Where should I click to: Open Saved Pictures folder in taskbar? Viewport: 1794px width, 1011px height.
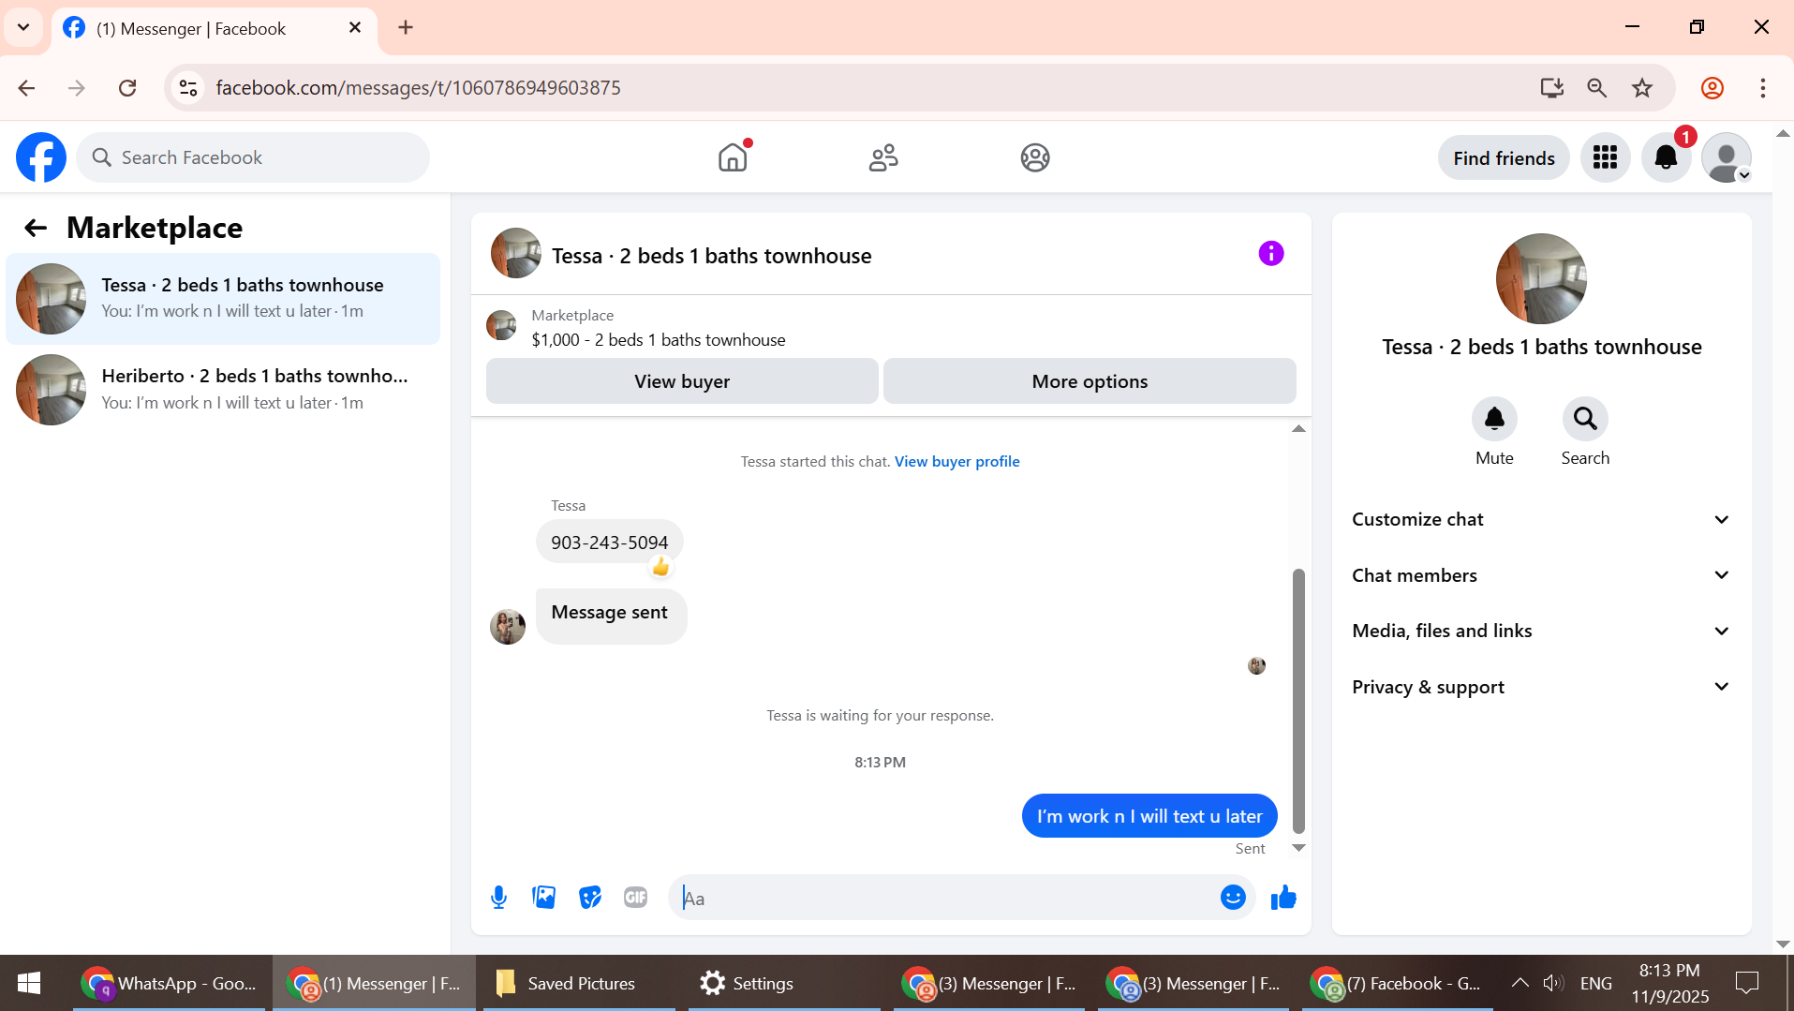click(x=579, y=983)
